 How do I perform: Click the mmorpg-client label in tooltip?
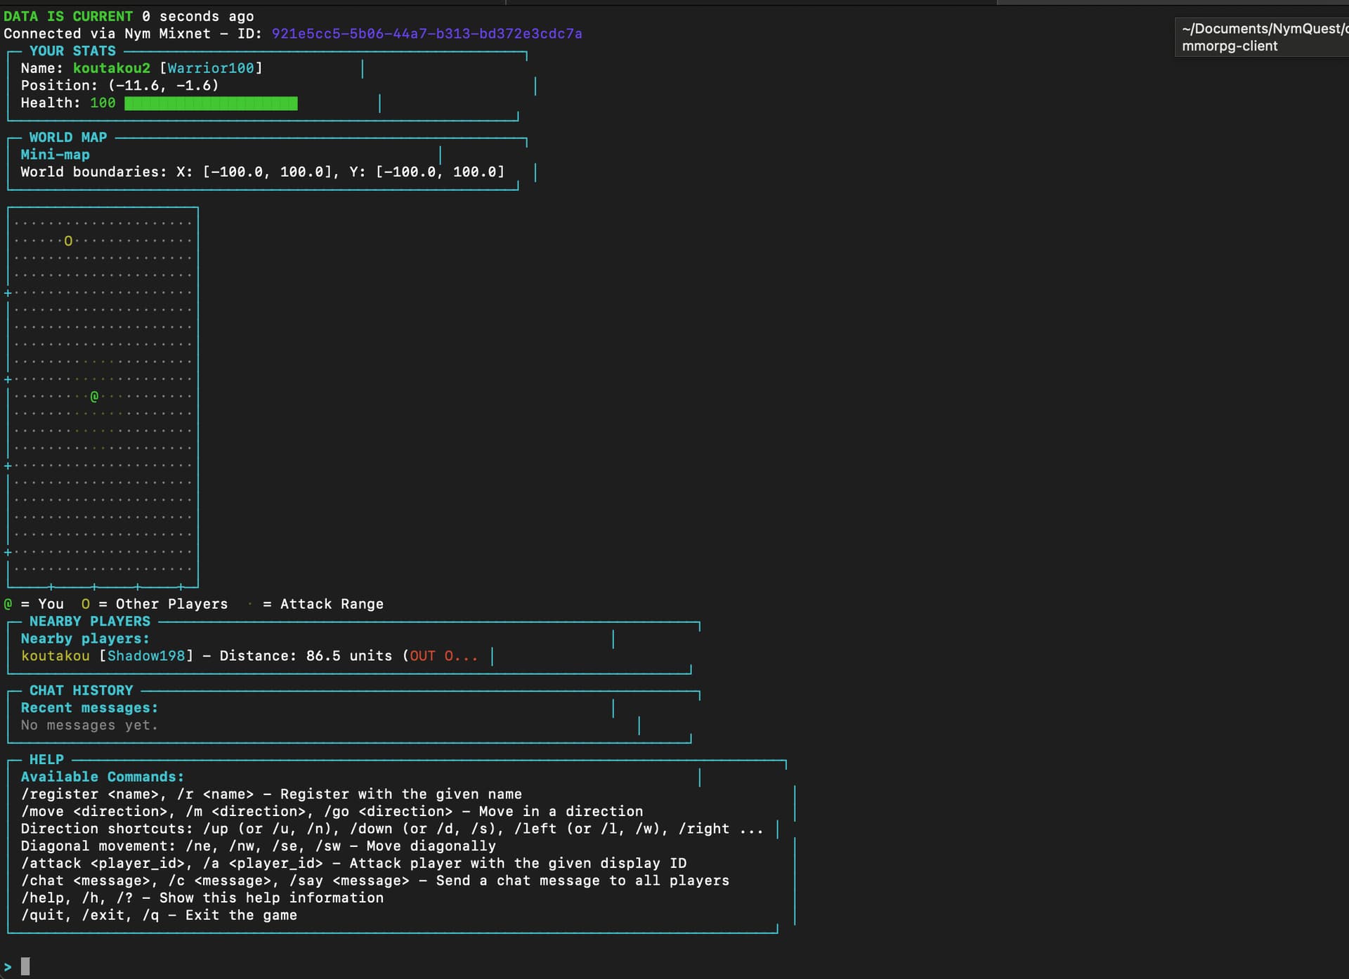(x=1230, y=46)
